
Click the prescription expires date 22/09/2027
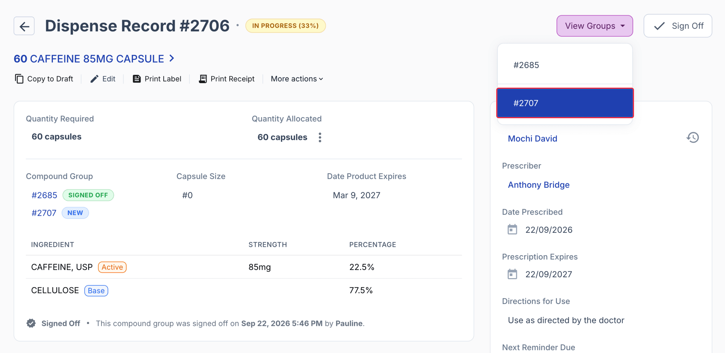549,274
